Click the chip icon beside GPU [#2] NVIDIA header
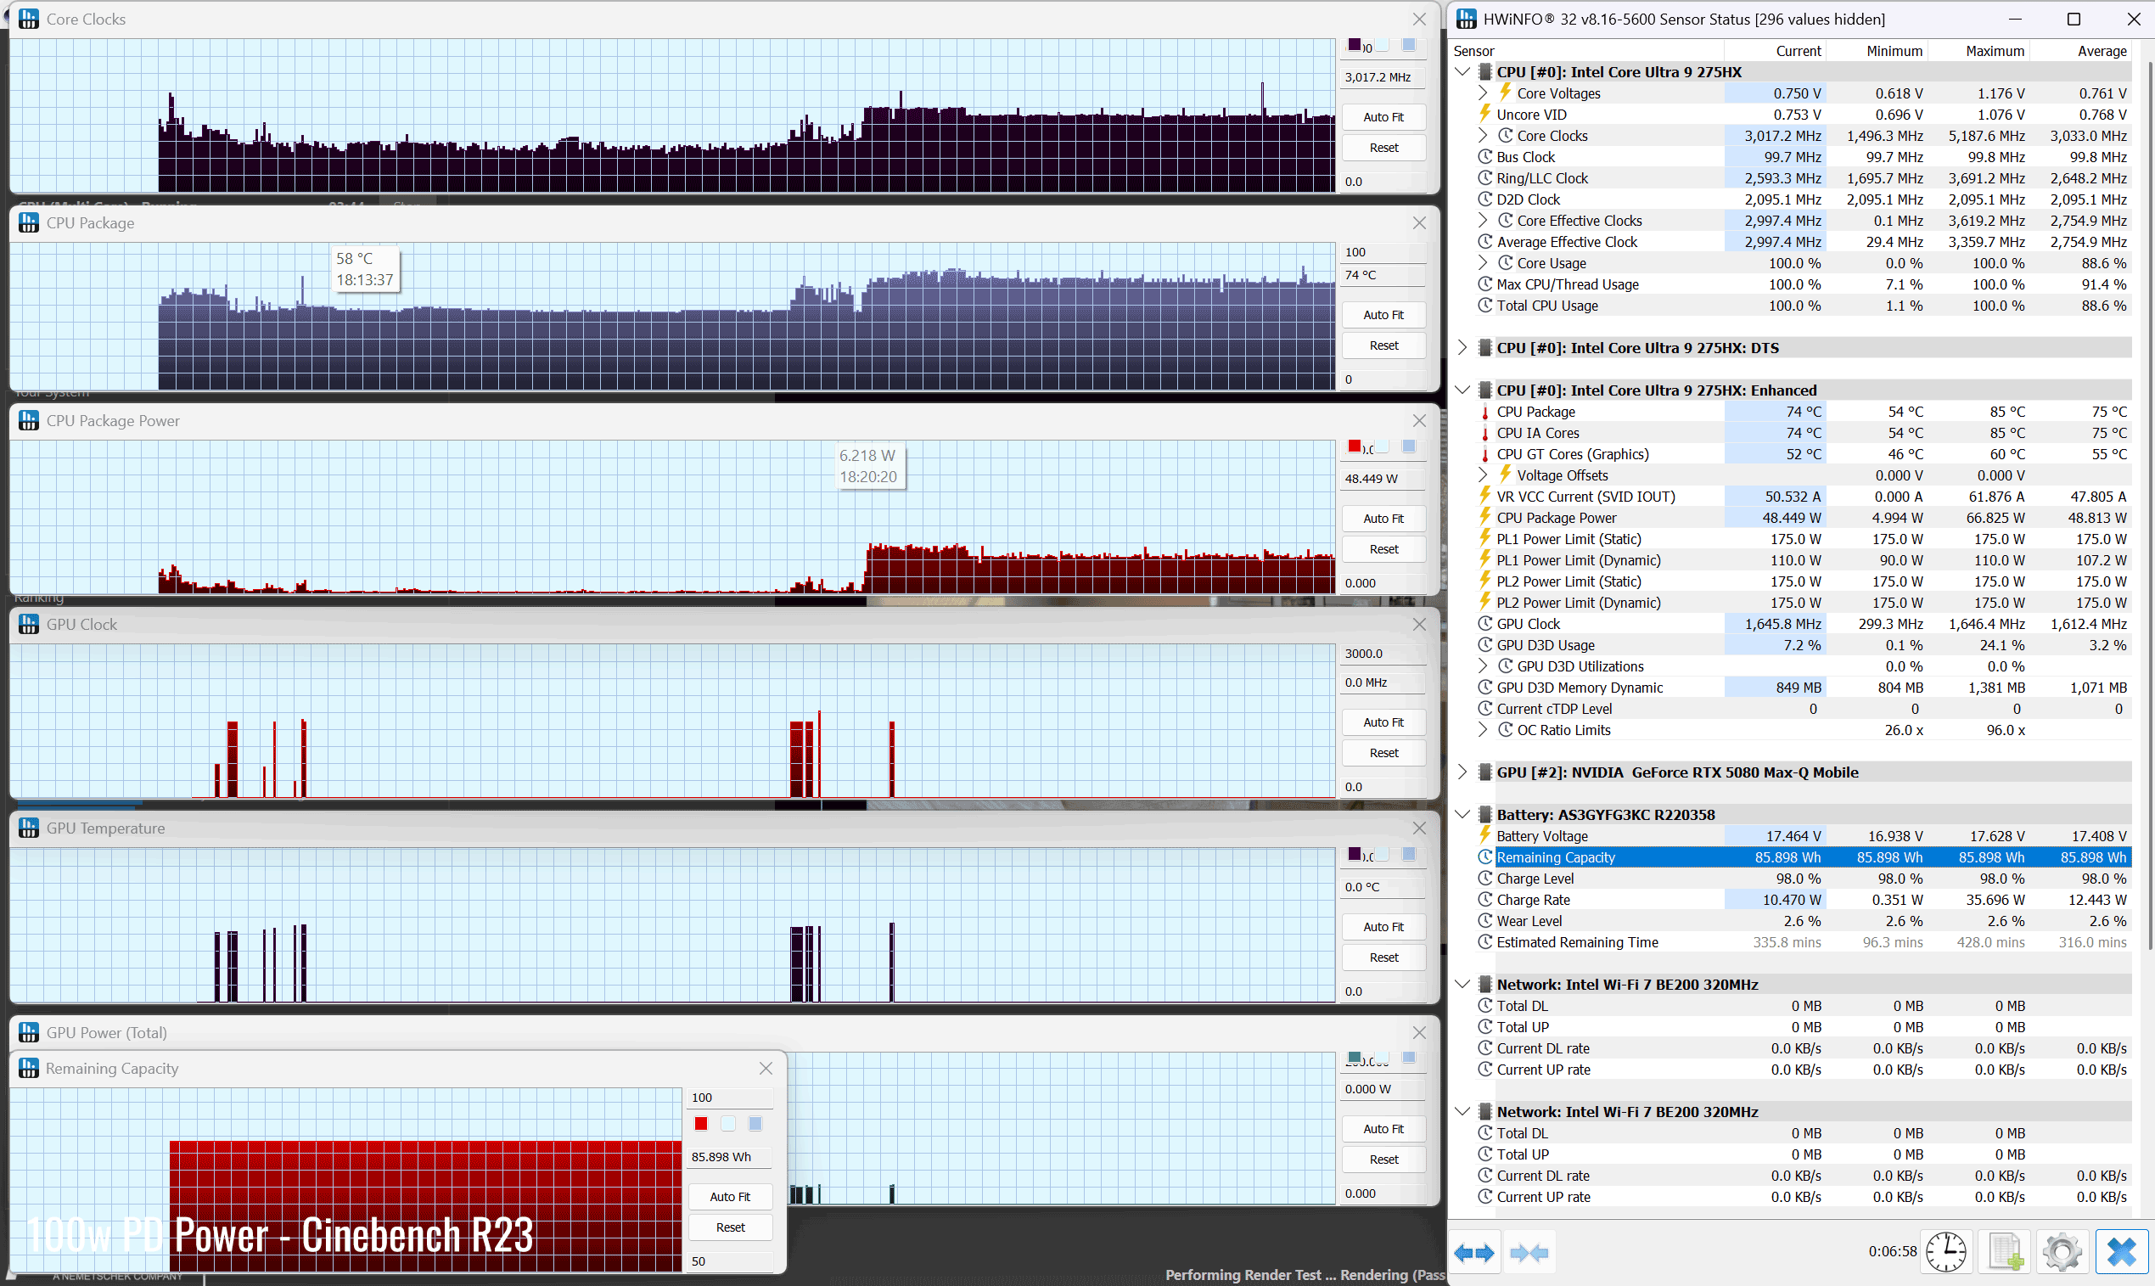 coord(1484,772)
